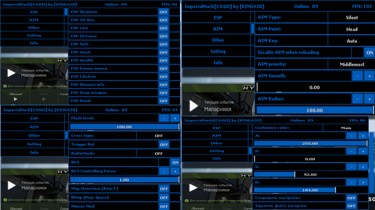Click the R 0.00 color slider
Viewport: 375px width, 210px height.
coord(311,159)
